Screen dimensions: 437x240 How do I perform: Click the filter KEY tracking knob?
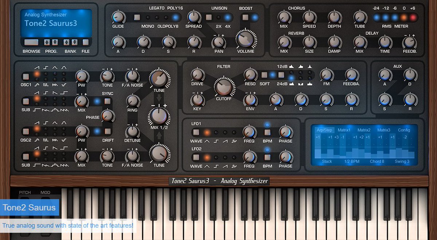[197, 99]
